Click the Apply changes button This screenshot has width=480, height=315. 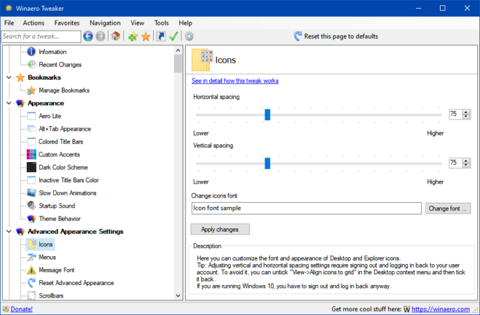pos(220,229)
